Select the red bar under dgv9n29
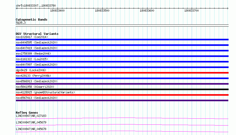236x135 pixels. click(122, 73)
